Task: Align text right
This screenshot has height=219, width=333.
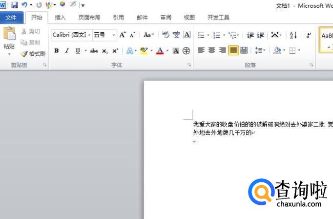Action: click(x=222, y=50)
